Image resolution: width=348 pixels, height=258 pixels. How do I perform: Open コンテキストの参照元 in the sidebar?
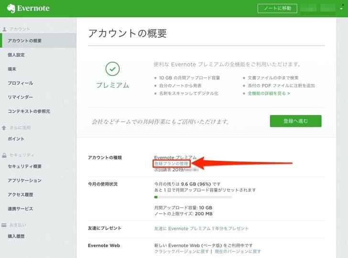[x=29, y=111]
